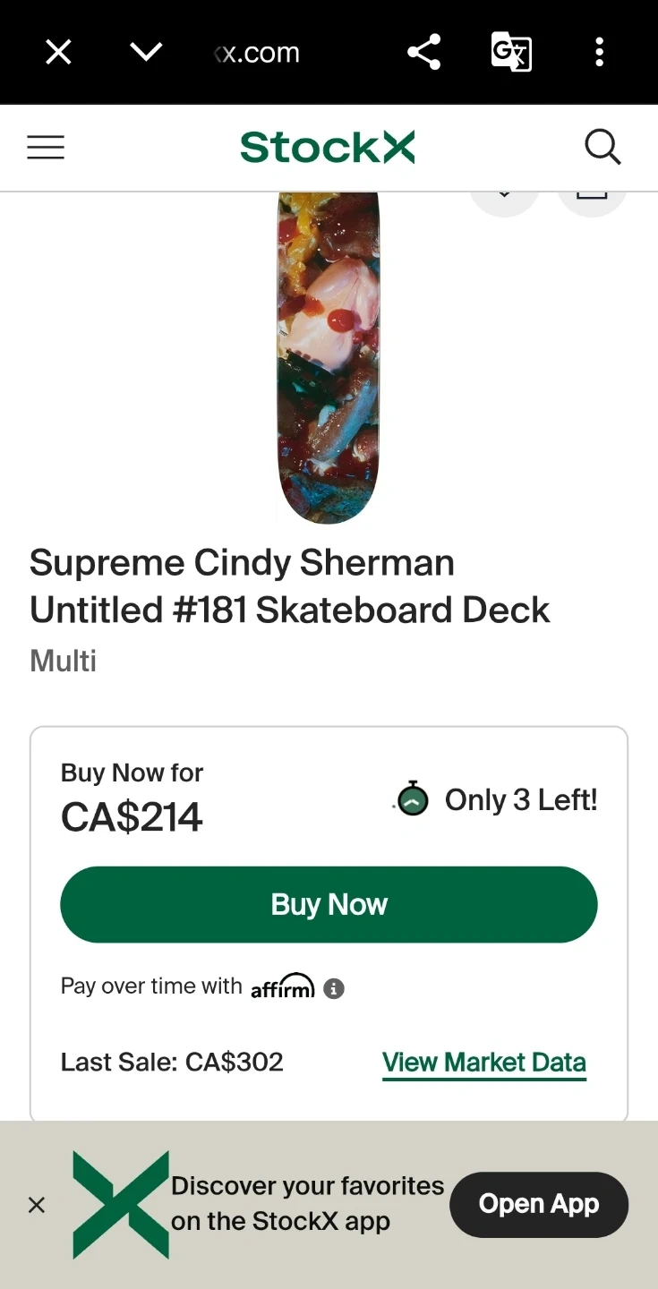Open the View Market Data link
The width and height of the screenshot is (658, 1289).
click(484, 1063)
